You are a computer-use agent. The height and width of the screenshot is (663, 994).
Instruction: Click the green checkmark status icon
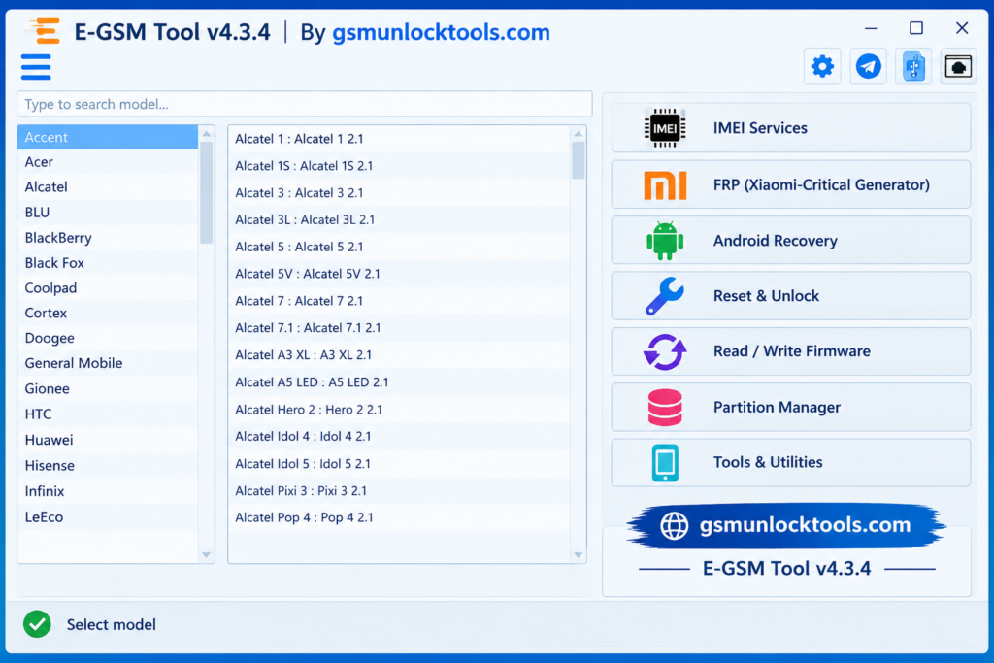click(x=38, y=624)
